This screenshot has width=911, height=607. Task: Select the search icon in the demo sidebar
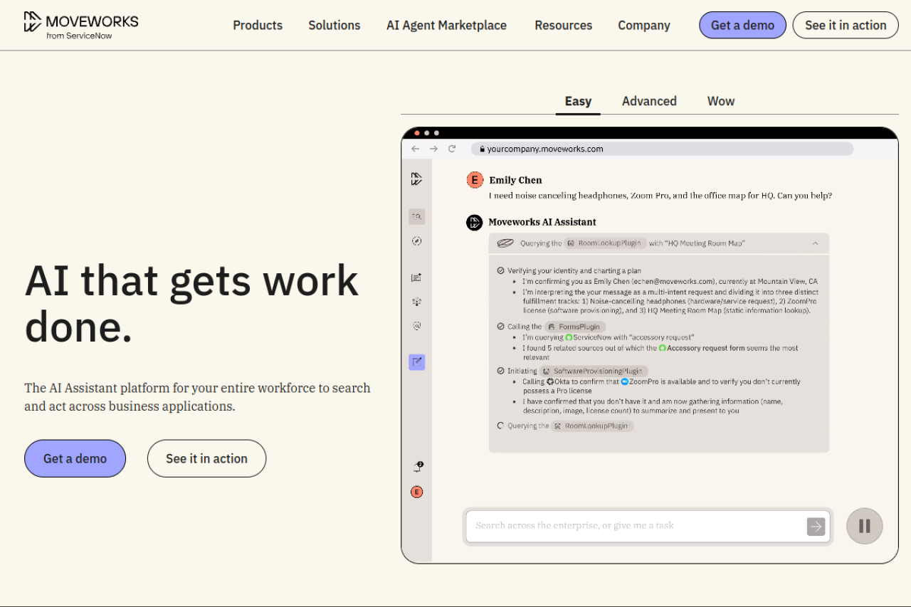(417, 216)
